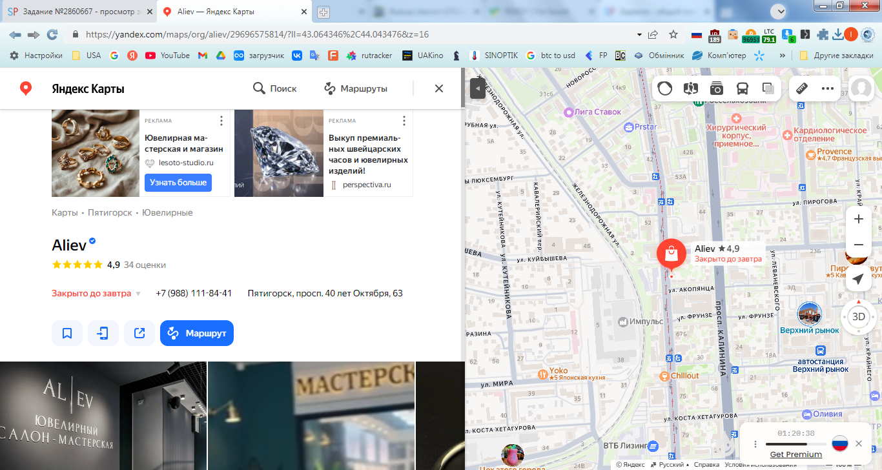Screen dimensions: 882x470
Task: Open the map's more options menu
Action: tap(828, 88)
